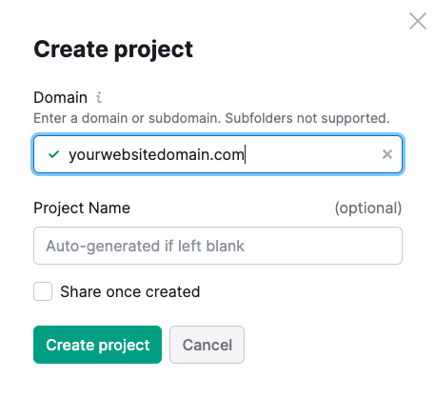
Task: Click the "Share once created" label text
Action: tap(130, 291)
